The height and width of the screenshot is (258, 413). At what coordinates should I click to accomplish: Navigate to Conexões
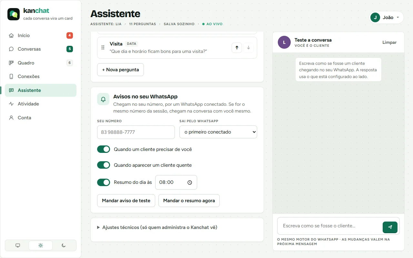41,76
